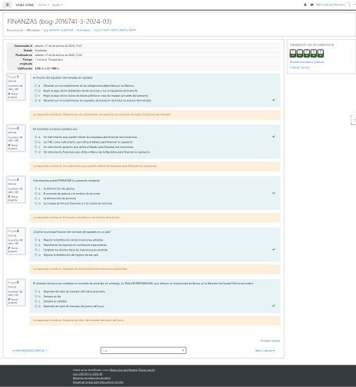356x387 pixels.
Task: Select option b of question 3
Action: (x=36, y=193)
